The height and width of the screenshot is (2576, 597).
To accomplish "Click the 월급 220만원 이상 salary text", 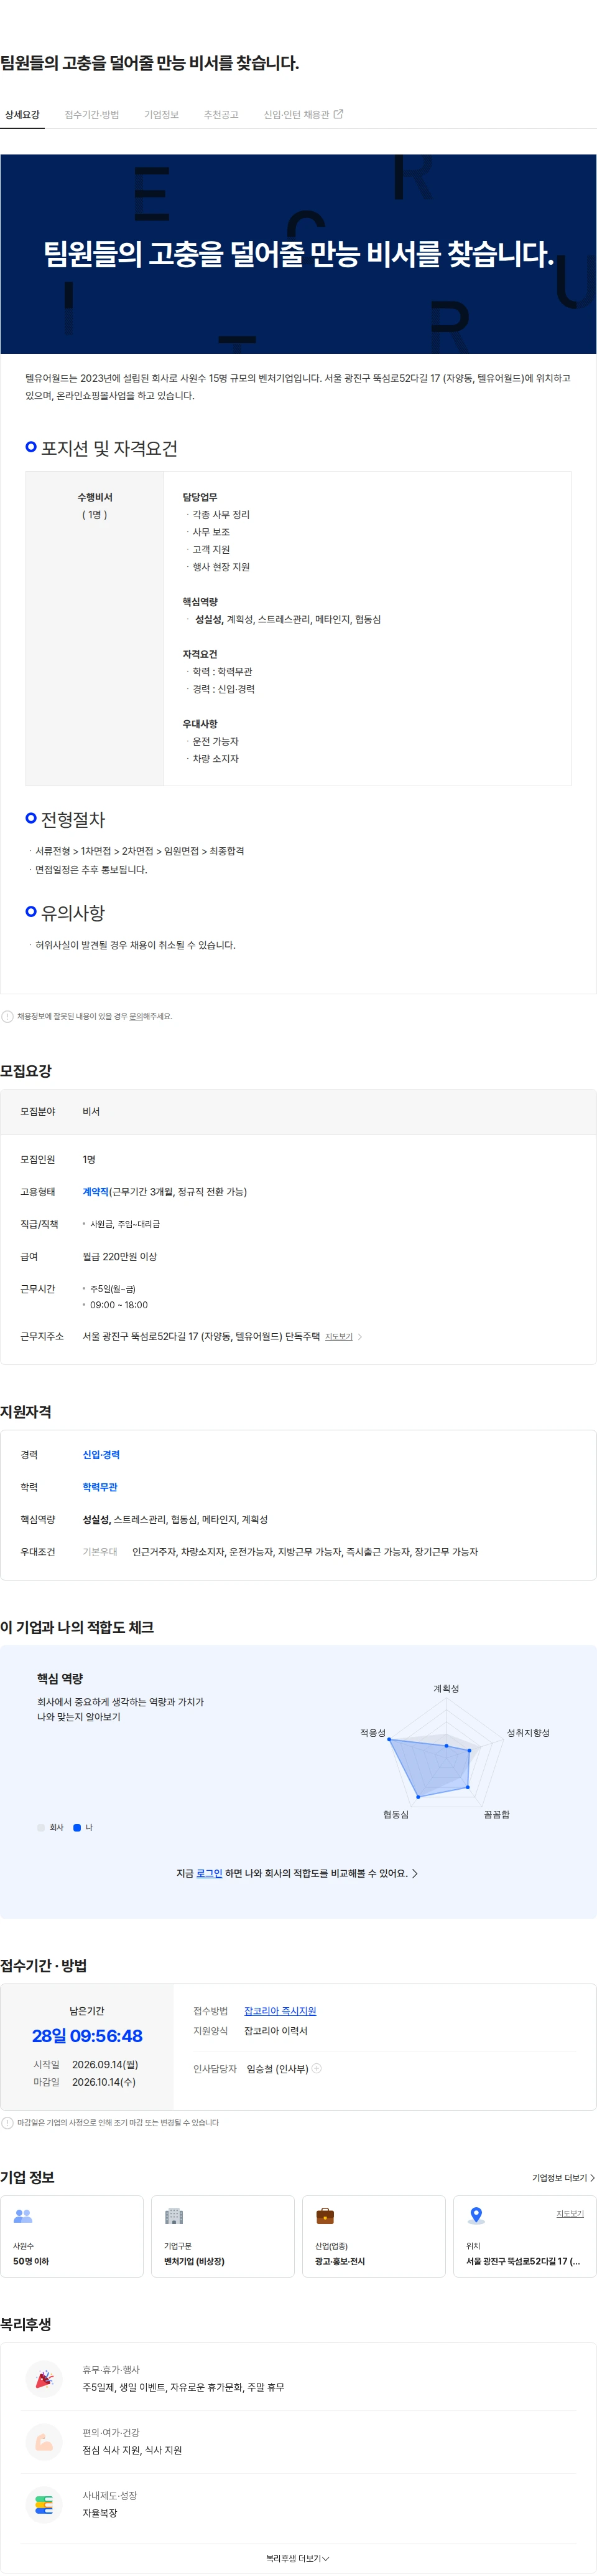I will [x=120, y=1256].
